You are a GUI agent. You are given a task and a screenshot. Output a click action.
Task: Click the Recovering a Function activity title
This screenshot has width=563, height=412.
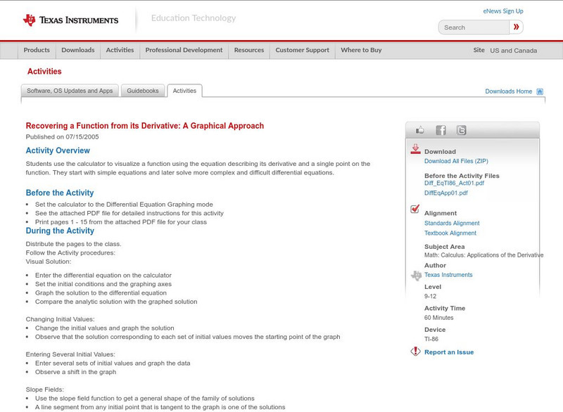tap(145, 126)
